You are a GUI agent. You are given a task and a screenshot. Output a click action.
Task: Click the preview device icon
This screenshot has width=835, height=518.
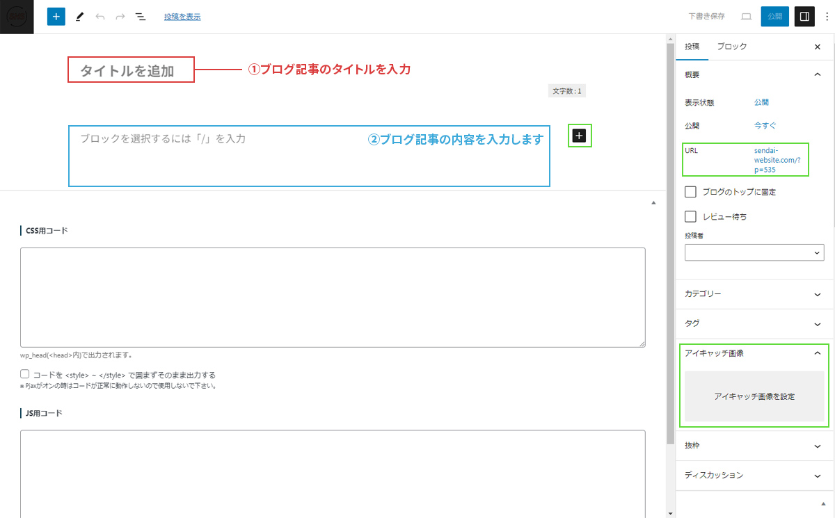click(x=746, y=16)
